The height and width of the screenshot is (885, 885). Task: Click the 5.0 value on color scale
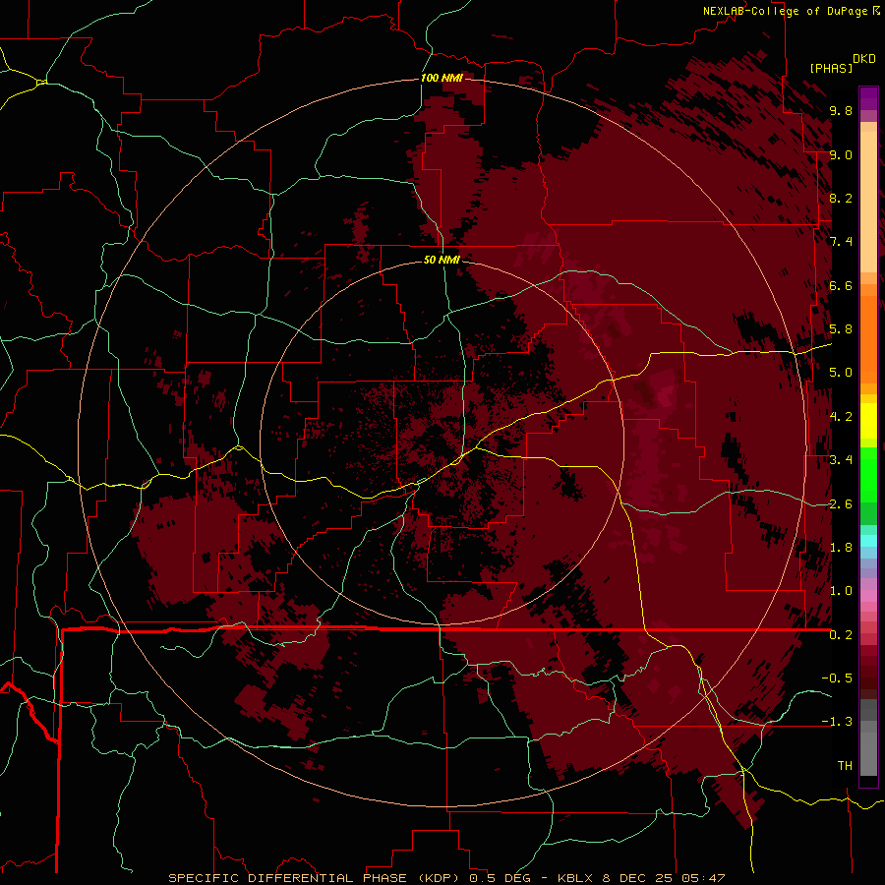tap(841, 373)
